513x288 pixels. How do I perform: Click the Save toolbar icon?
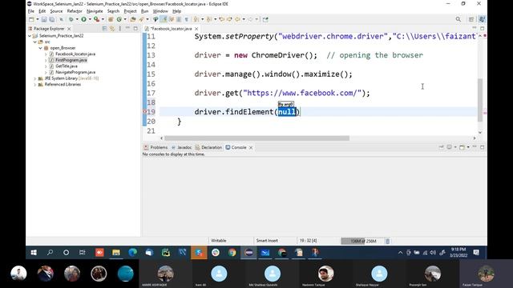44,19
